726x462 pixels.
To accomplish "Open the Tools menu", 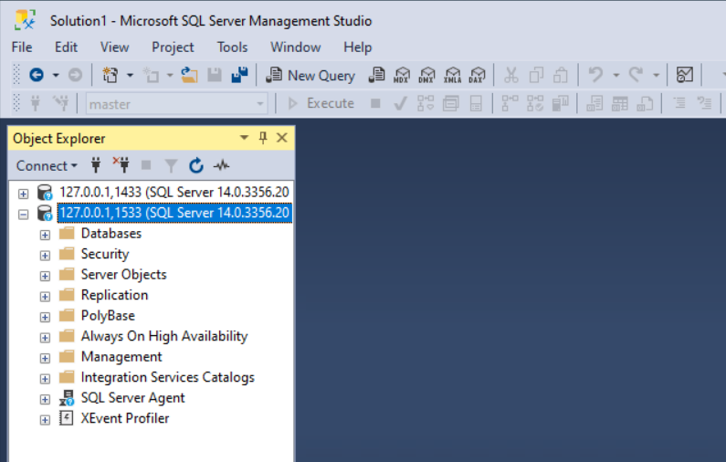I will click(x=233, y=47).
